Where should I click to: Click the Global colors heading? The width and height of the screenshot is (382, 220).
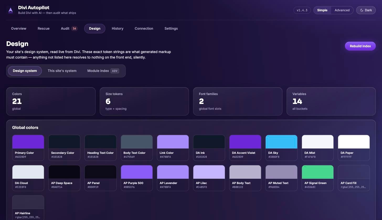pos(25,128)
